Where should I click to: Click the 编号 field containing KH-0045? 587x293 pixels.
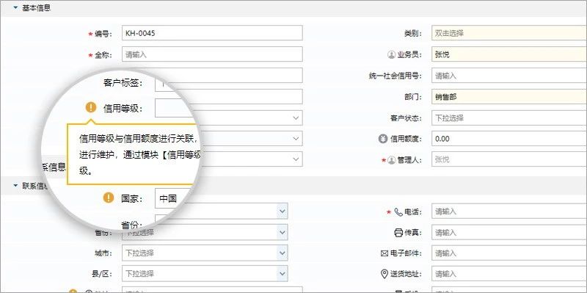coord(212,33)
